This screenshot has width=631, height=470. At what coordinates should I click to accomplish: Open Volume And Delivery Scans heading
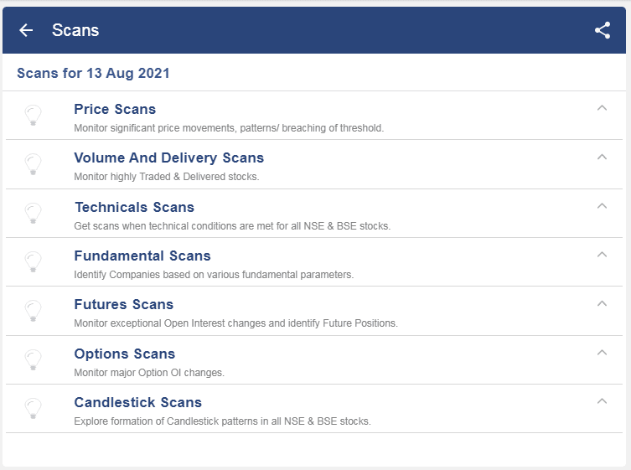click(169, 158)
